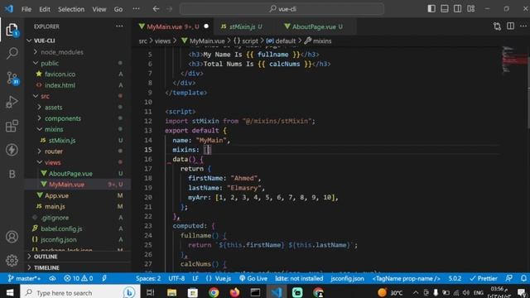Open Source Control view
The image size is (530, 298).
click(x=12, y=78)
